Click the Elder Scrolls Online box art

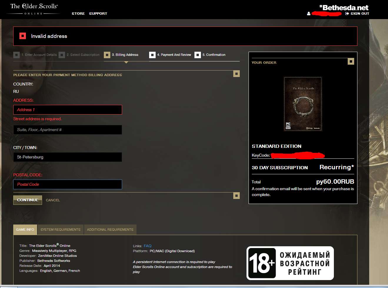click(x=303, y=104)
